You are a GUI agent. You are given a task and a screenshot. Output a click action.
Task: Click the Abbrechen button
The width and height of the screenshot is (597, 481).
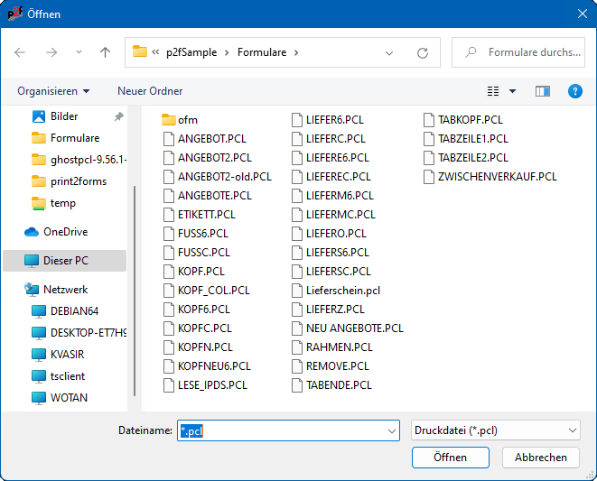[541, 458]
